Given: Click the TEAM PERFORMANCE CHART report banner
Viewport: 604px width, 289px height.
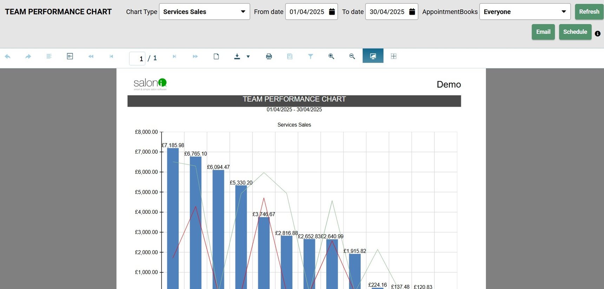Looking at the screenshot, I should pyautogui.click(x=294, y=101).
